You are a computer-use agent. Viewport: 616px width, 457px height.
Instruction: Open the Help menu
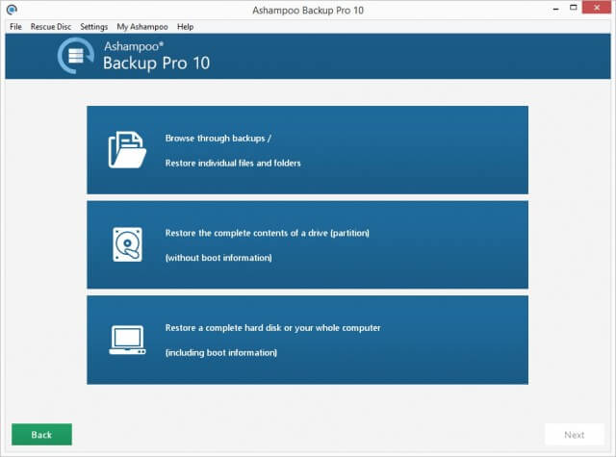pos(185,27)
